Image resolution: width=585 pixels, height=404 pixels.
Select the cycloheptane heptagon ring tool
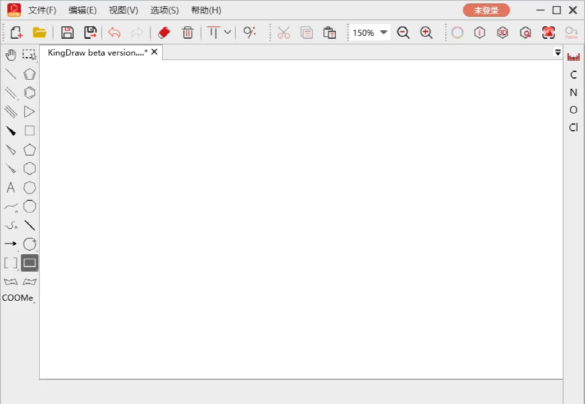pyautogui.click(x=29, y=187)
